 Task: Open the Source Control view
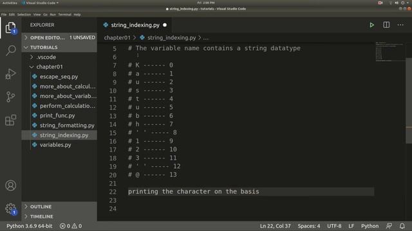[x=10, y=97]
